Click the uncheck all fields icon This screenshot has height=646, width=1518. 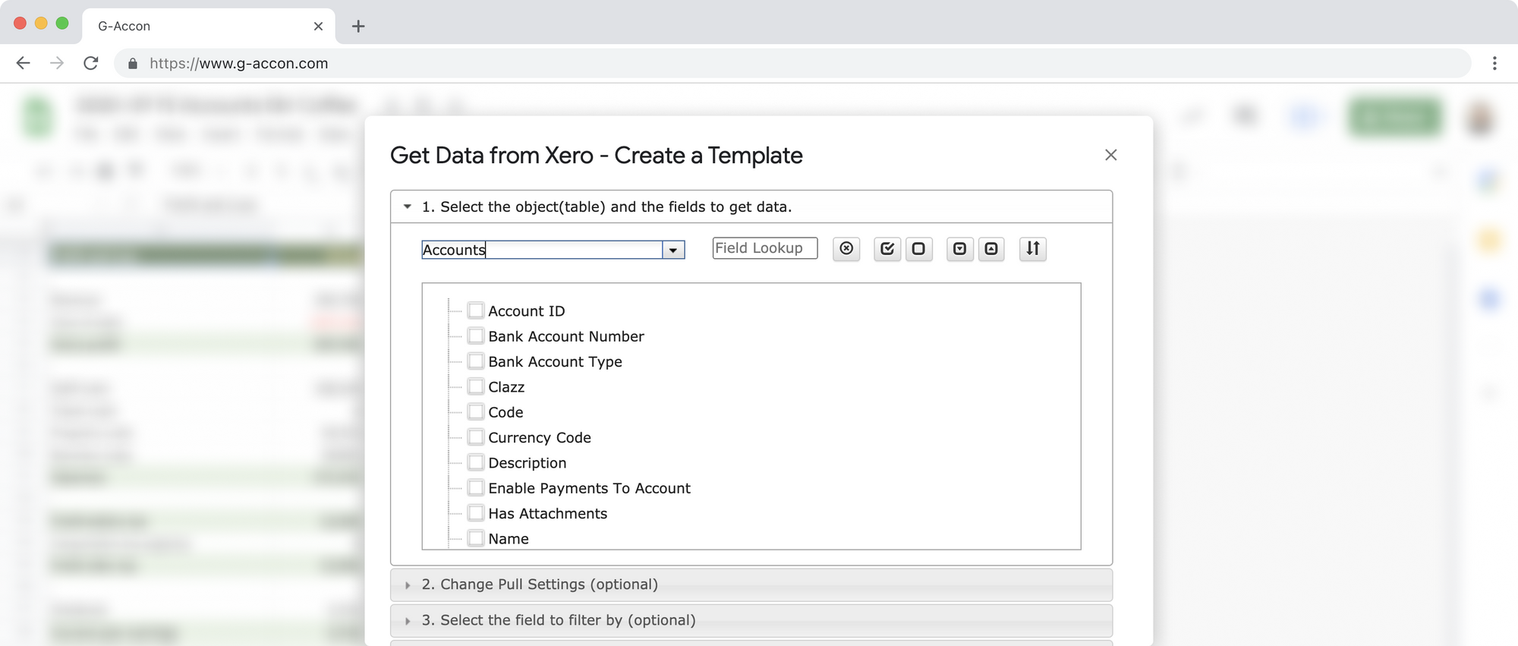coord(918,249)
